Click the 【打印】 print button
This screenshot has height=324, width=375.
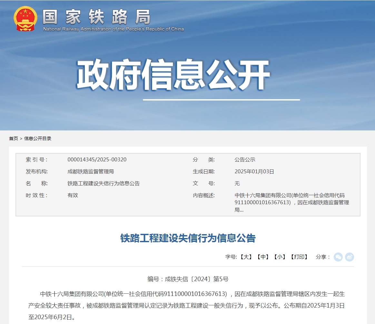(299, 257)
